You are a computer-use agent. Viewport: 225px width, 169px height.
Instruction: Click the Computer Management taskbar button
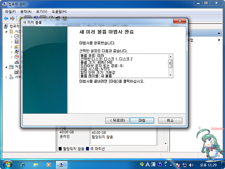(62, 164)
